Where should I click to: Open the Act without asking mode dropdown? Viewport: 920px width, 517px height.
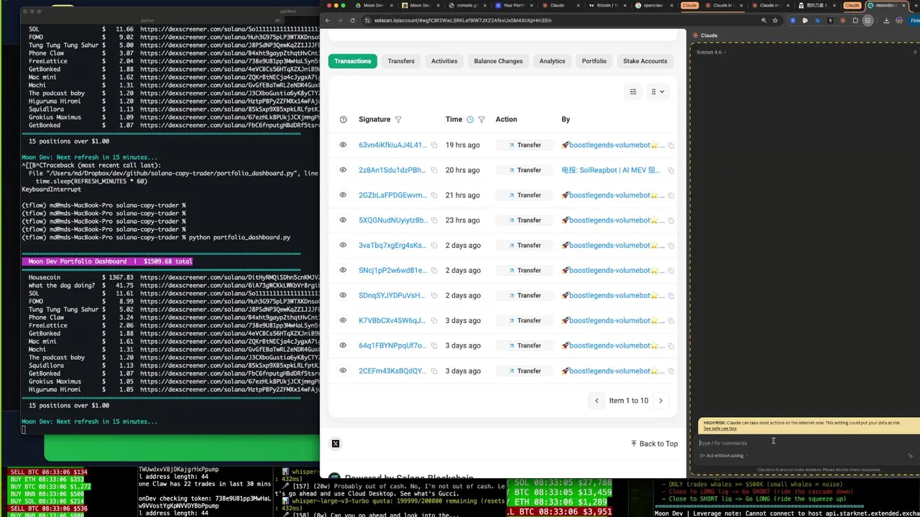click(724, 455)
